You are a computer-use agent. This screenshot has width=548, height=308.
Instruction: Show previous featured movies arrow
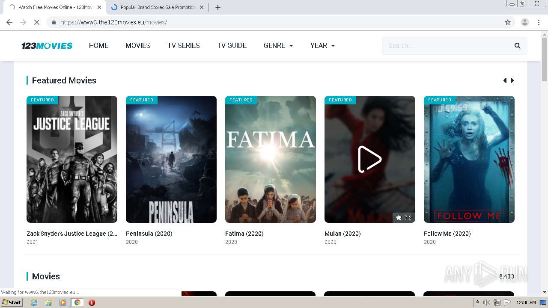coord(505,80)
